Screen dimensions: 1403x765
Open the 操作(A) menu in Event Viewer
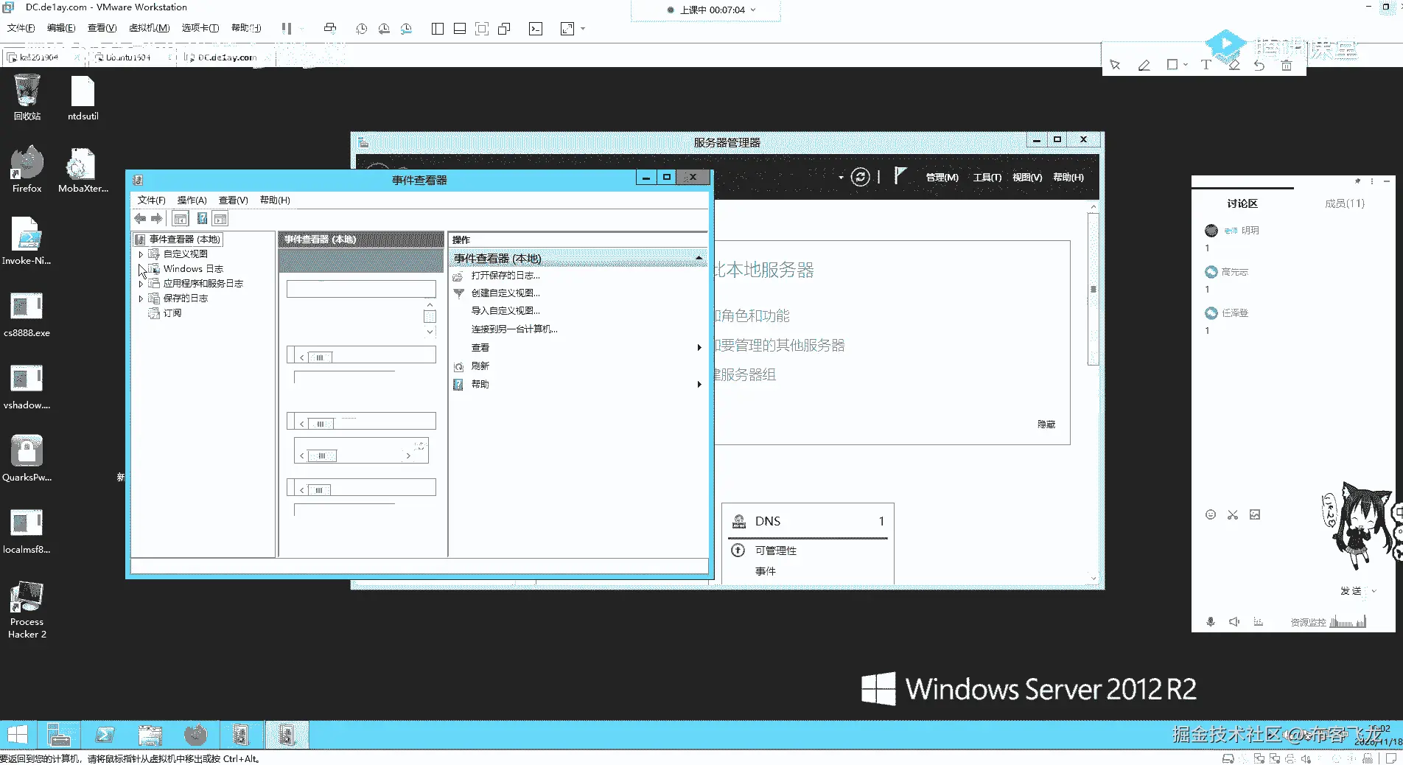192,200
